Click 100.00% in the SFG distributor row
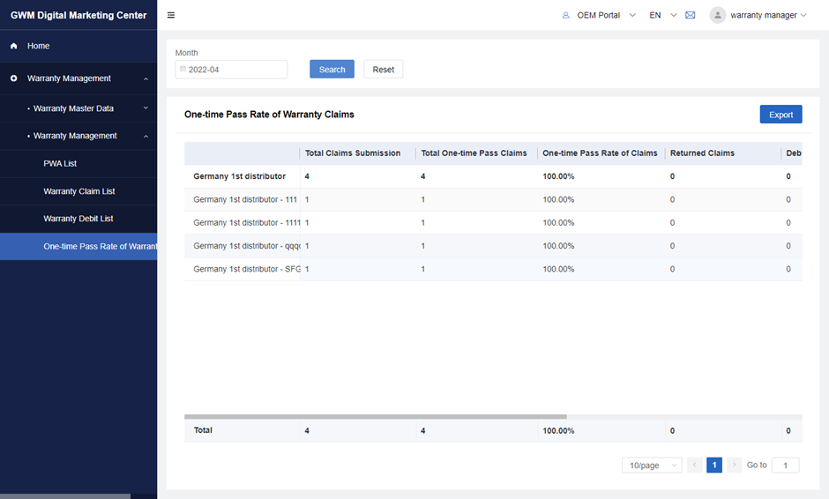 coord(558,270)
